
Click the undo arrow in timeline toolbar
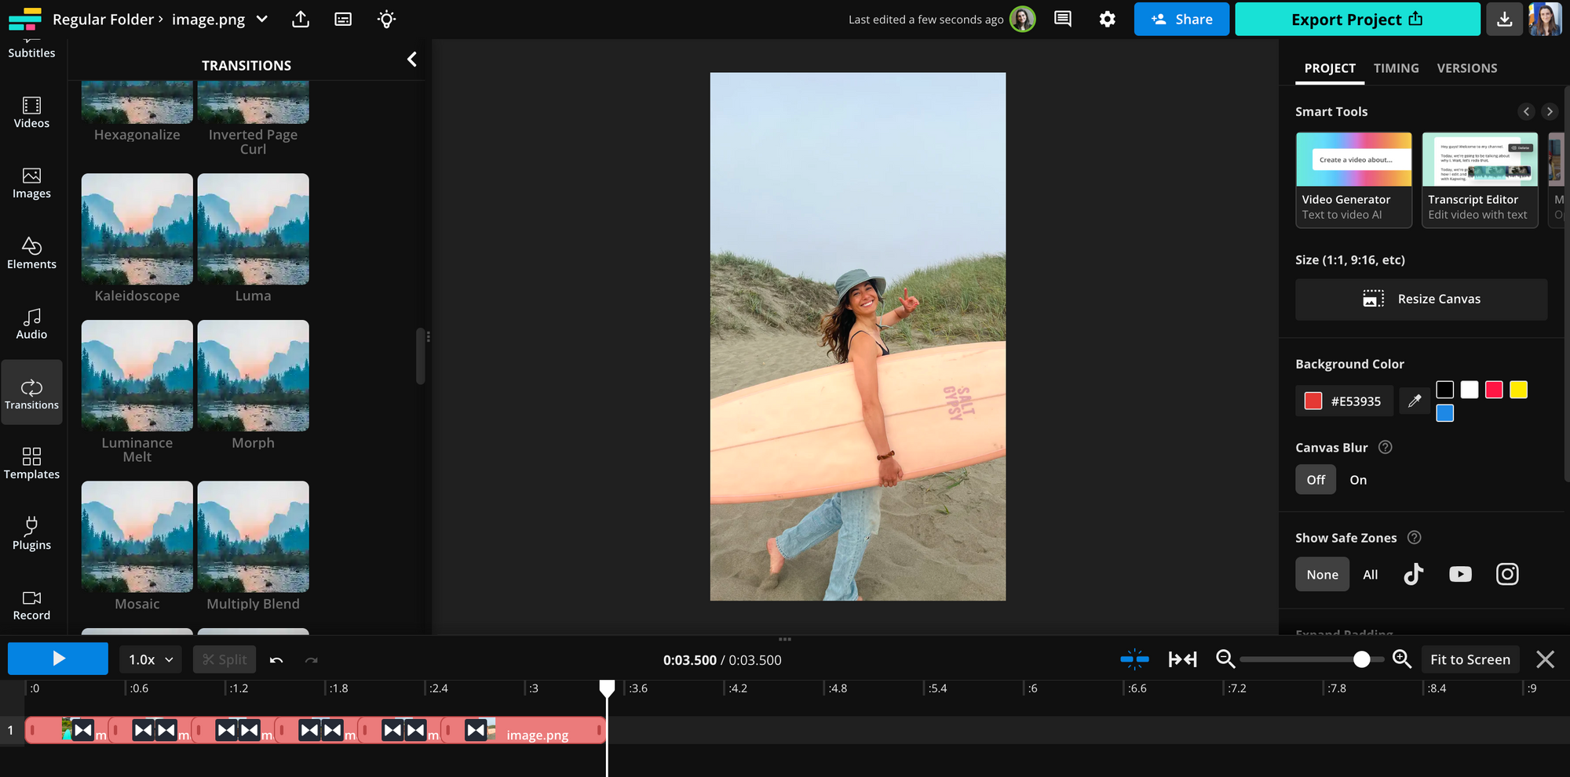coord(276,660)
